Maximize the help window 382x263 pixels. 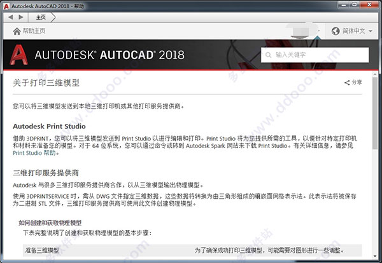tap(355, 4)
